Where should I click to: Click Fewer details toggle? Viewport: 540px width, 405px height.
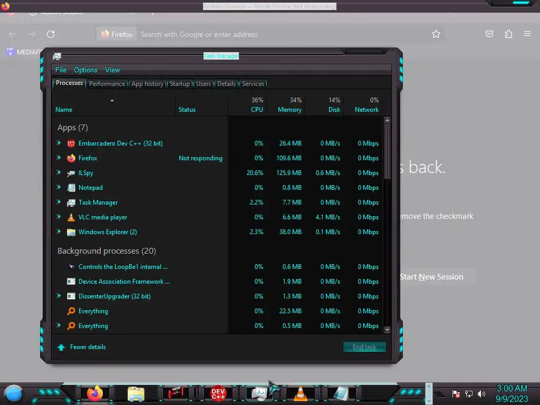(82, 347)
